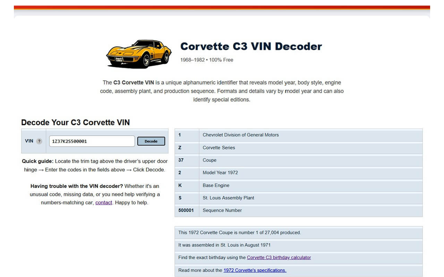Open the contact link
This screenshot has height=277, width=444.
[x=104, y=203]
